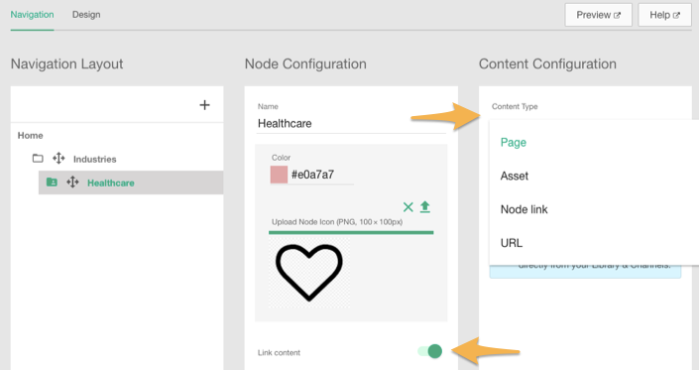
Task: Open the Help button
Action: [x=664, y=15]
